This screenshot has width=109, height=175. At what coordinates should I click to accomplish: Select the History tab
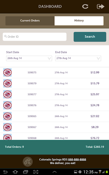coord(79,21)
